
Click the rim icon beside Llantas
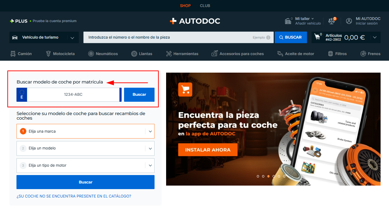point(134,54)
